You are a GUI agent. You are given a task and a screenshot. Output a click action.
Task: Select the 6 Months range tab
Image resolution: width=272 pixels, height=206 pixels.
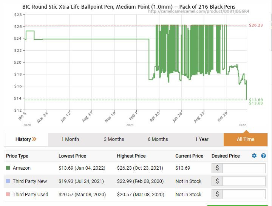[x=158, y=139]
